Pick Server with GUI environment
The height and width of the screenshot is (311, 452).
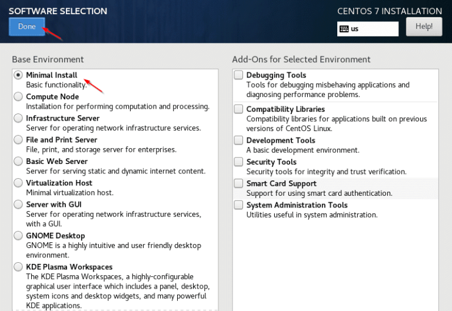tap(18, 205)
